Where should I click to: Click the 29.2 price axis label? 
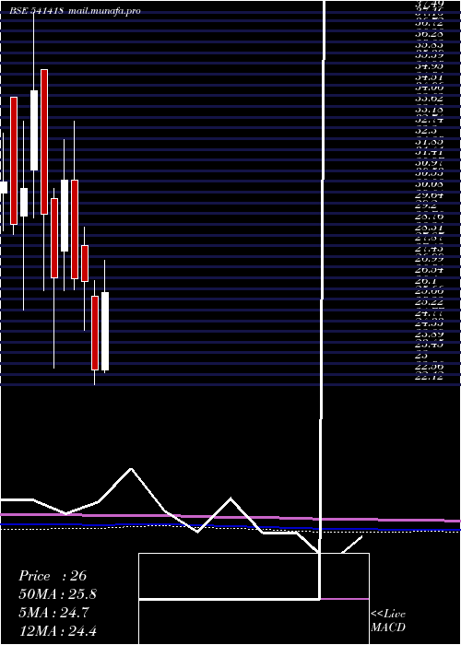point(426,205)
